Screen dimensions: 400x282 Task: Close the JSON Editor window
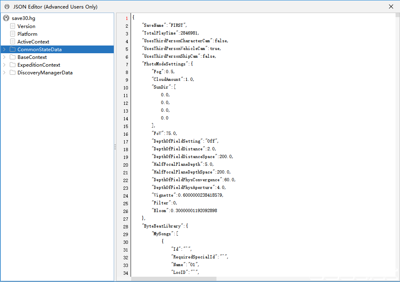[391, 7]
